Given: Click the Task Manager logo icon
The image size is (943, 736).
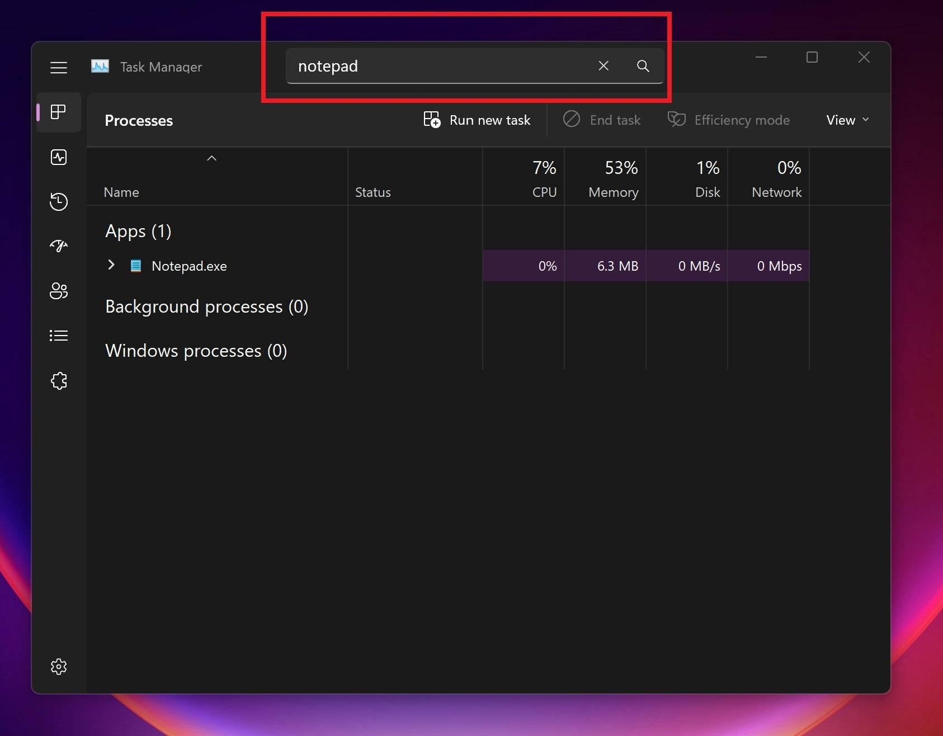Looking at the screenshot, I should click(100, 66).
